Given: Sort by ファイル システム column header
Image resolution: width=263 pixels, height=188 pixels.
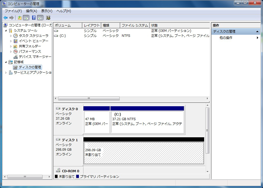Looking at the screenshot, I should (135, 26).
